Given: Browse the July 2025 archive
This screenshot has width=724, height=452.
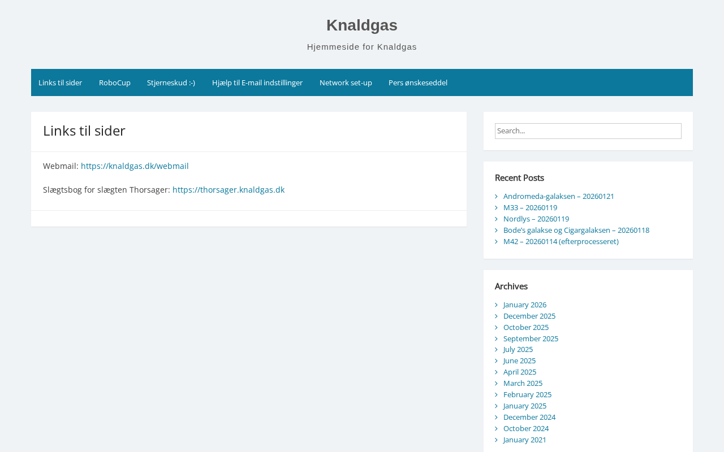Looking at the screenshot, I should tap(518, 349).
